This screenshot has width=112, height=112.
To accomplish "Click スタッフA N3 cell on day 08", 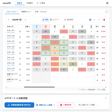I will tap(46, 31).
